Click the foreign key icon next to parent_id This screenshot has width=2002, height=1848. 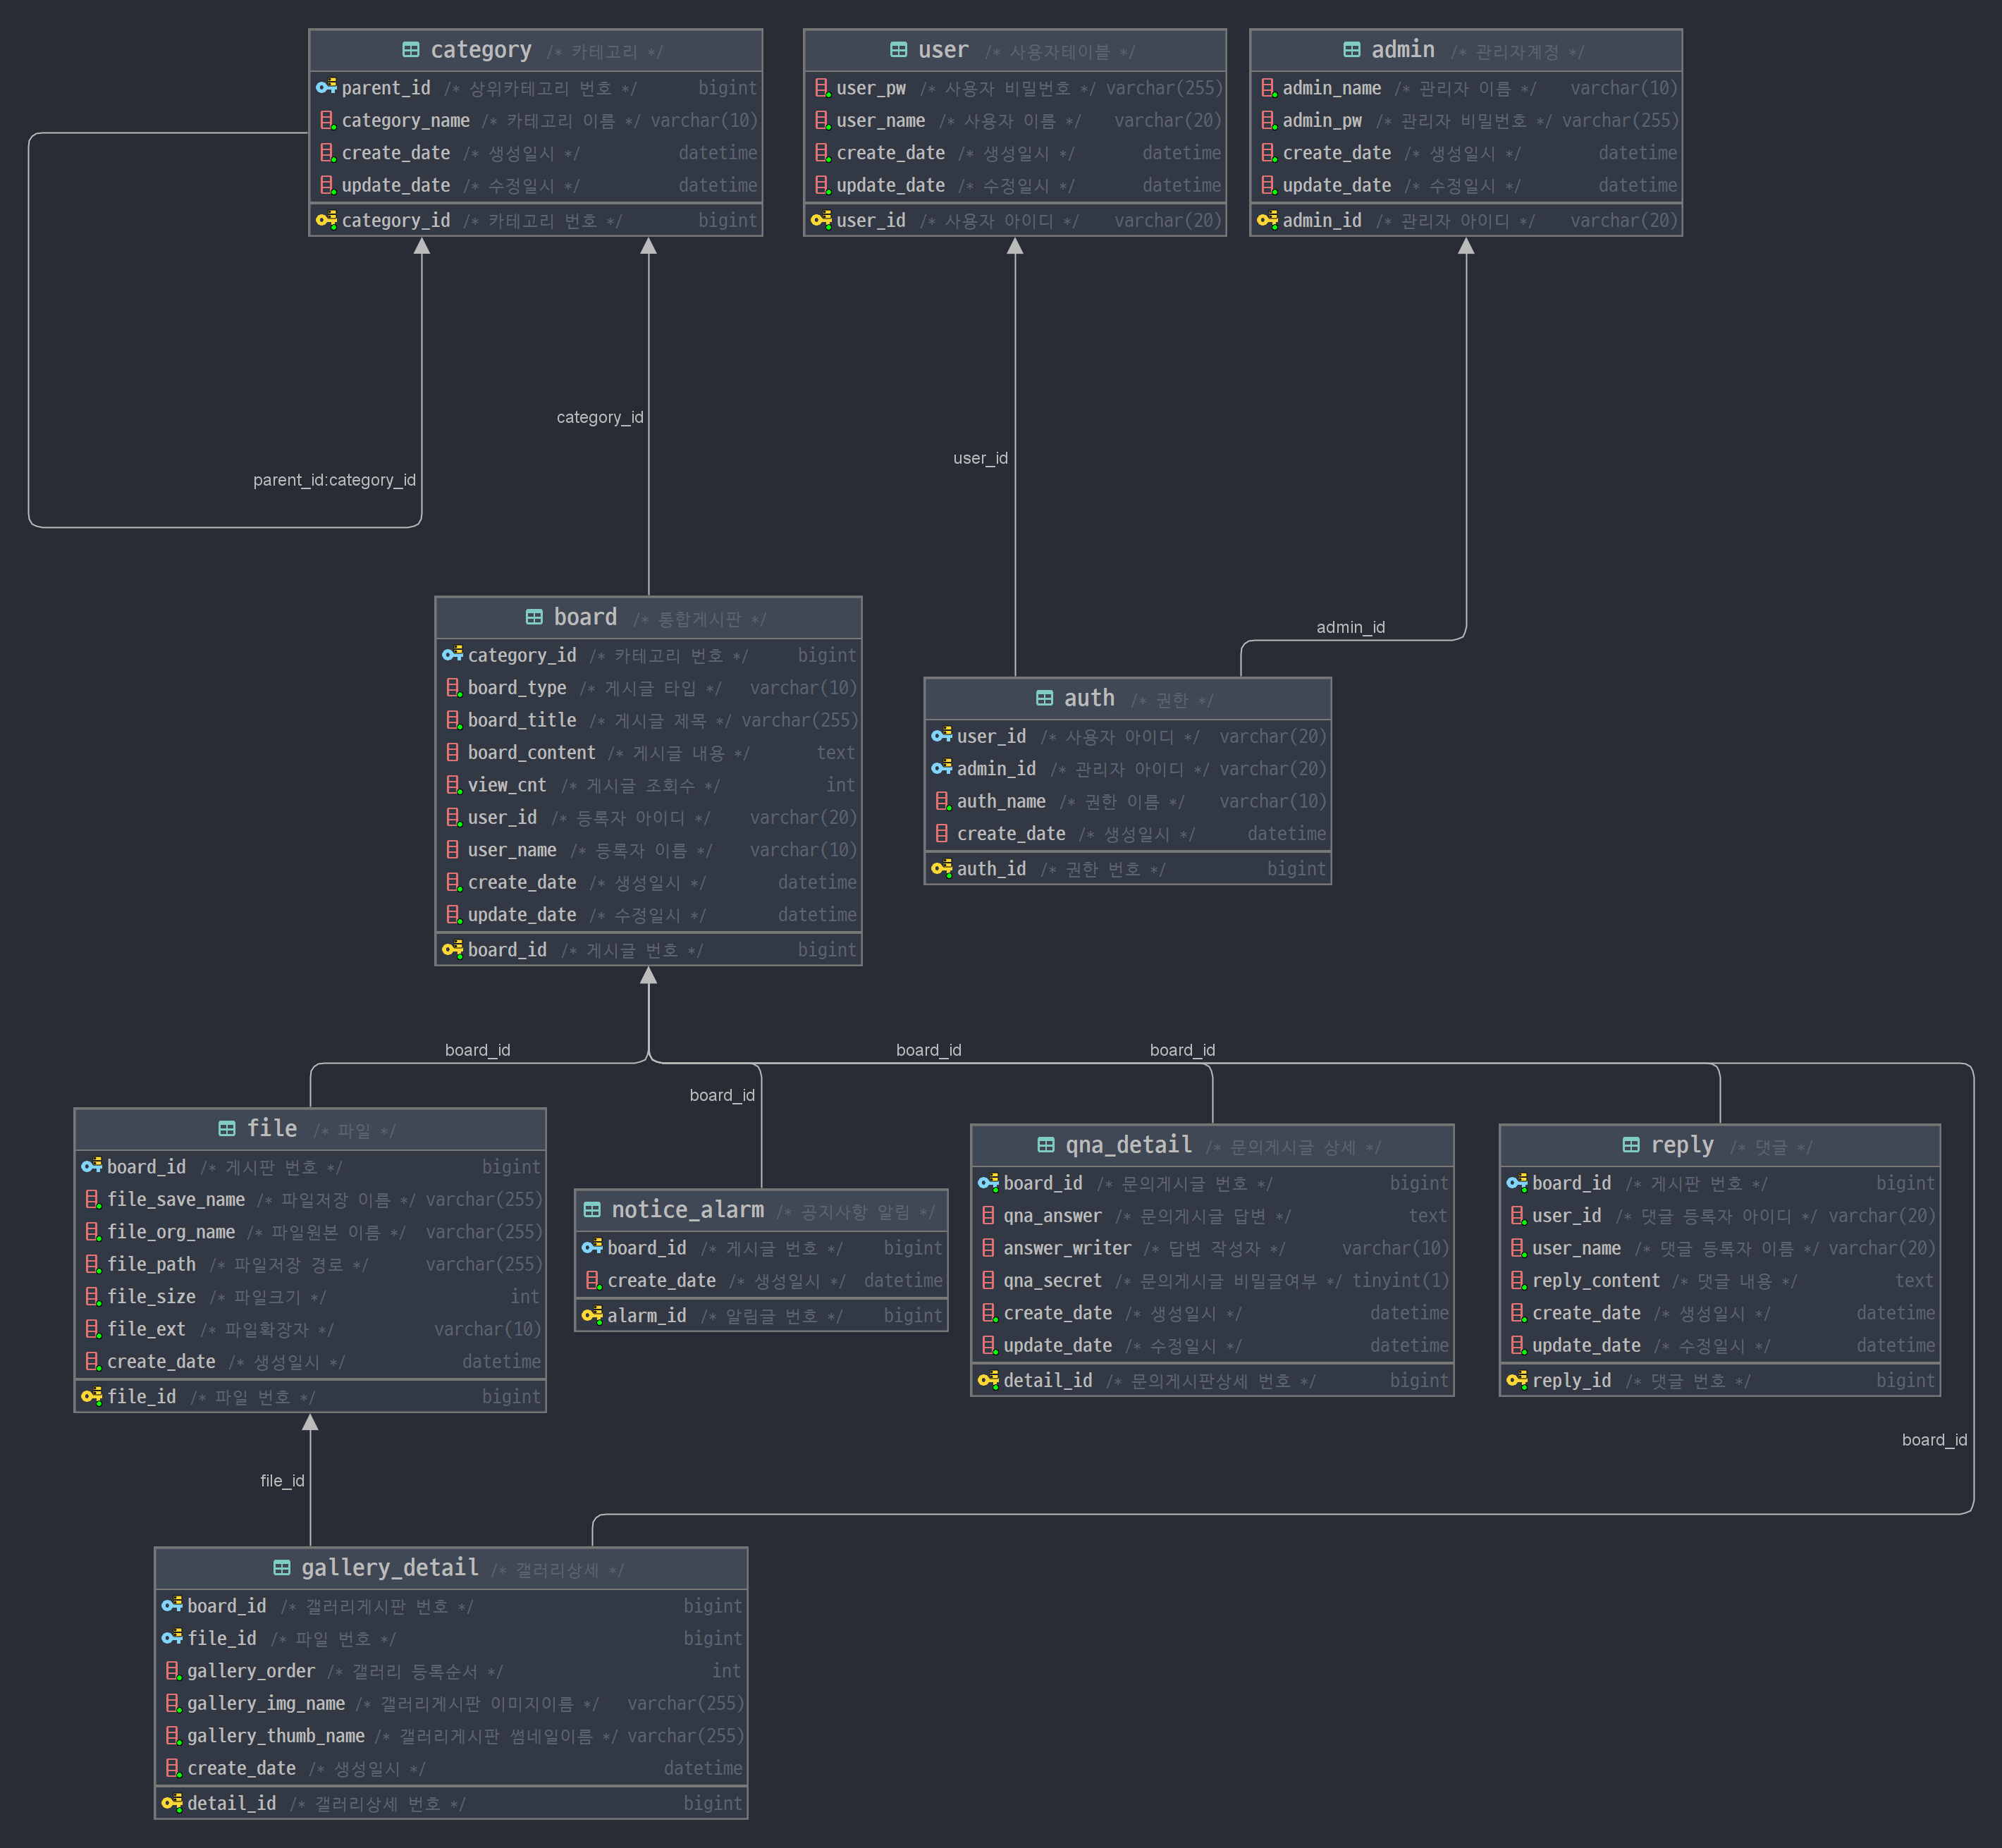326,87
